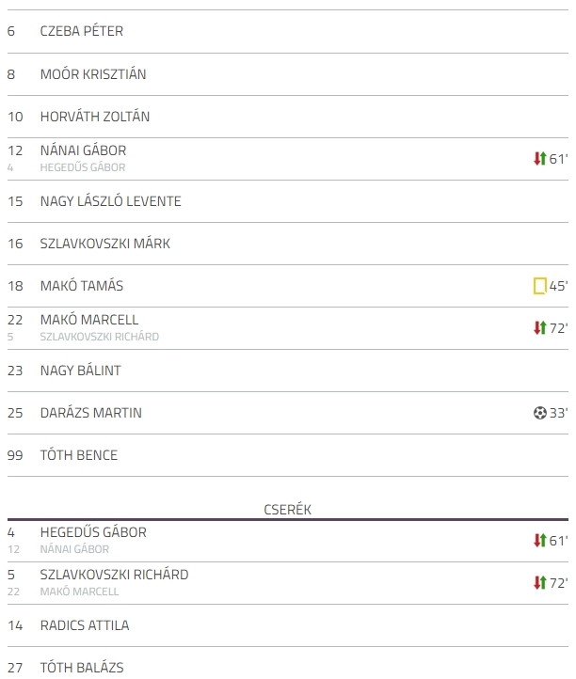Click the greyed Nánai Gábor name in substitutes
This screenshot has width=576, height=679.
(74, 549)
